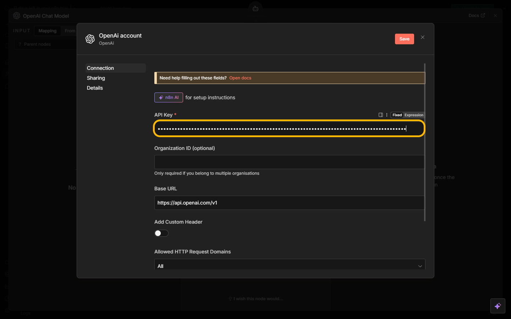Close the OpenAi account dialog
Viewport: 511px width, 319px height.
(422, 37)
